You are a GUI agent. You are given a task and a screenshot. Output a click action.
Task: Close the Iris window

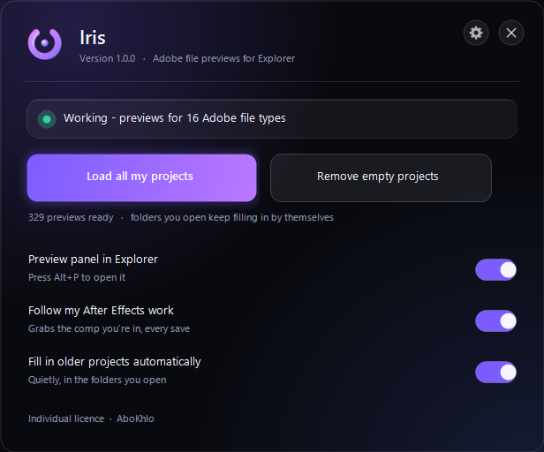tap(511, 33)
